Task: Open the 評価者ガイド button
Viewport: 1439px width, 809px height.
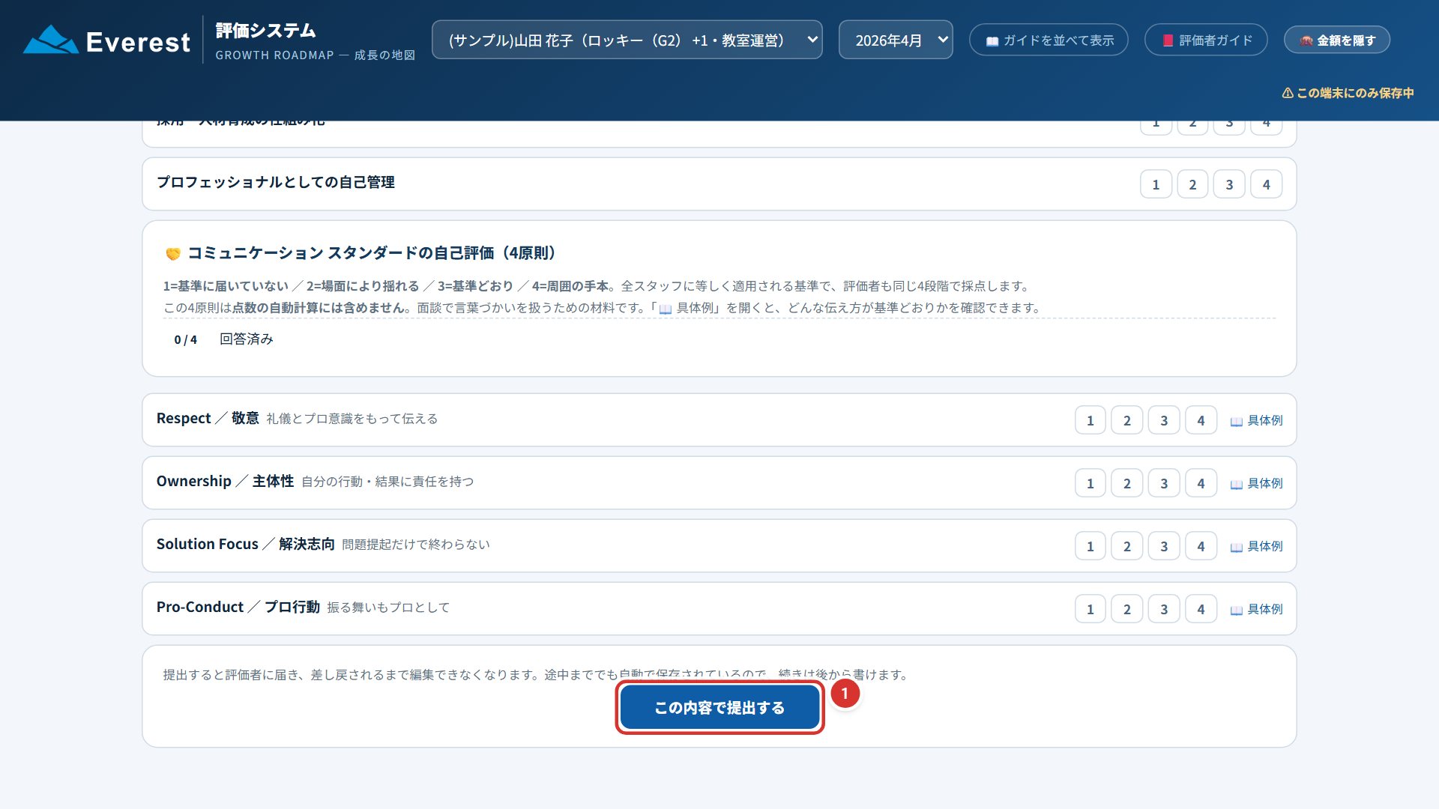Action: [x=1206, y=40]
